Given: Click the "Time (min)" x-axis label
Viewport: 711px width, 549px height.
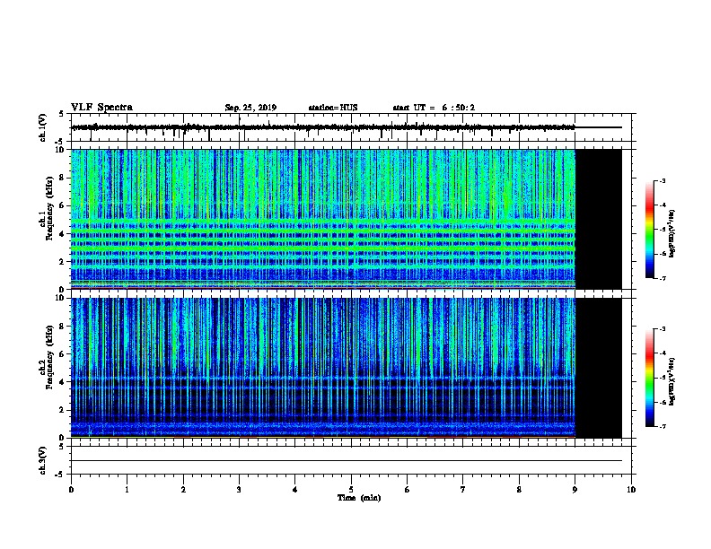Looking at the screenshot, I should click(x=359, y=498).
